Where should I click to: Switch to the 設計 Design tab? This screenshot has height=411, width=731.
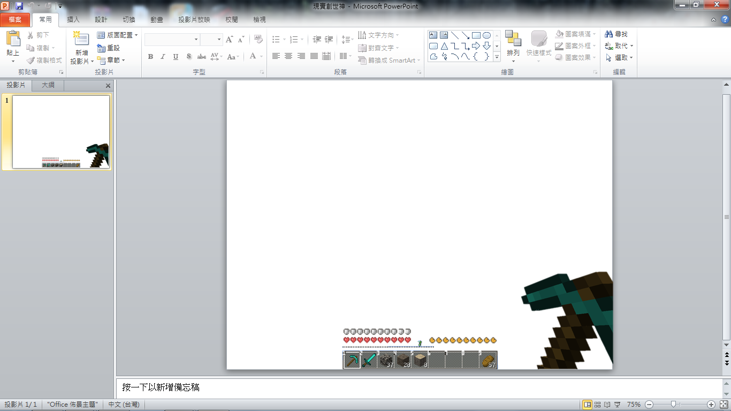click(101, 20)
